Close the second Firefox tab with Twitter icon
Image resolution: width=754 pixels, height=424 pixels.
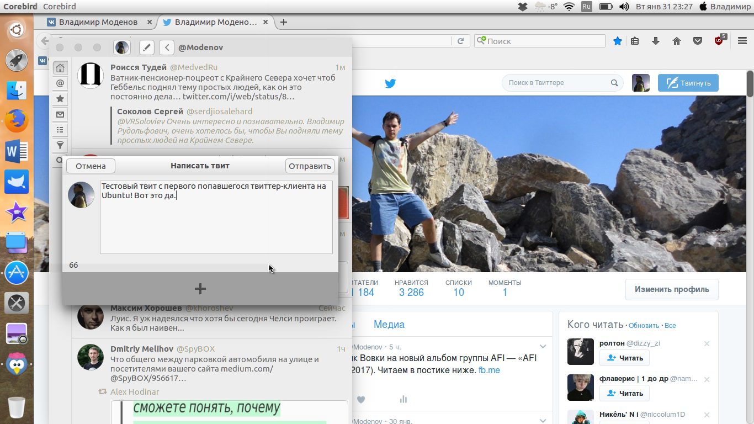coord(266,22)
